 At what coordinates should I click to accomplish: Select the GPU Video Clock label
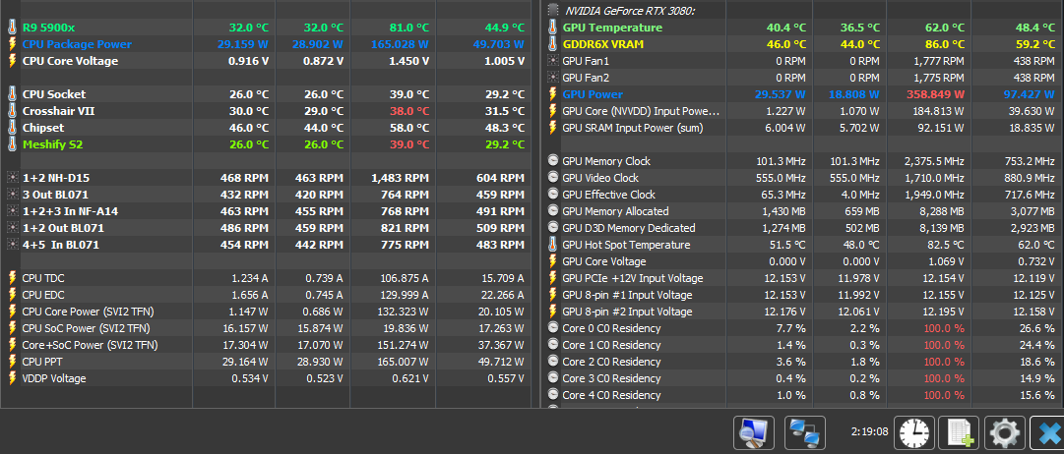(600, 178)
